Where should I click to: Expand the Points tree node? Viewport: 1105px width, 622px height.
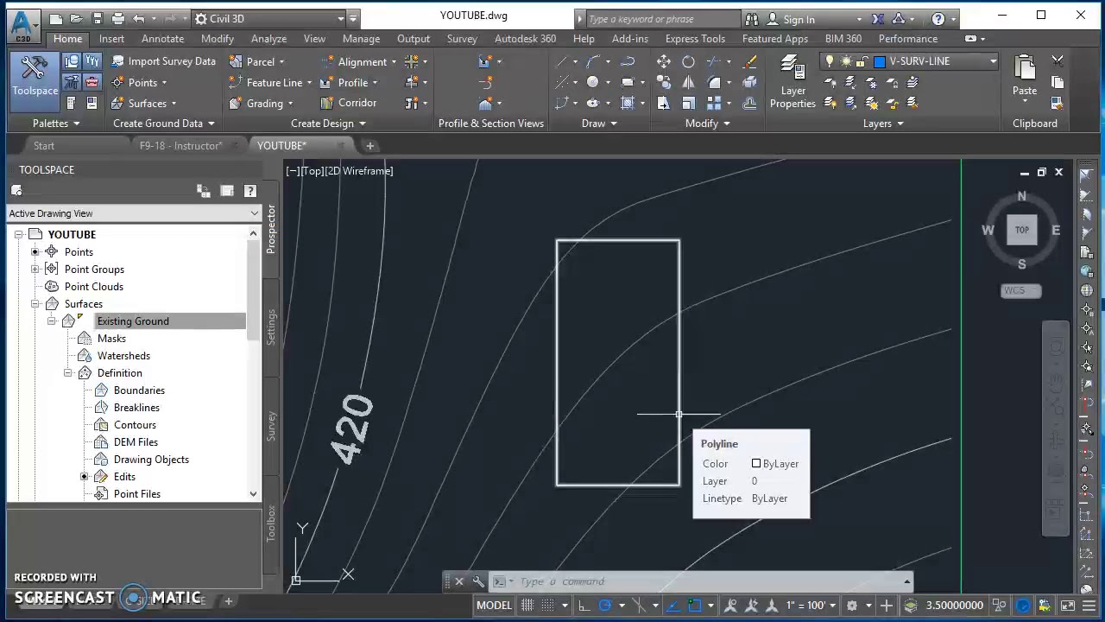click(x=35, y=252)
